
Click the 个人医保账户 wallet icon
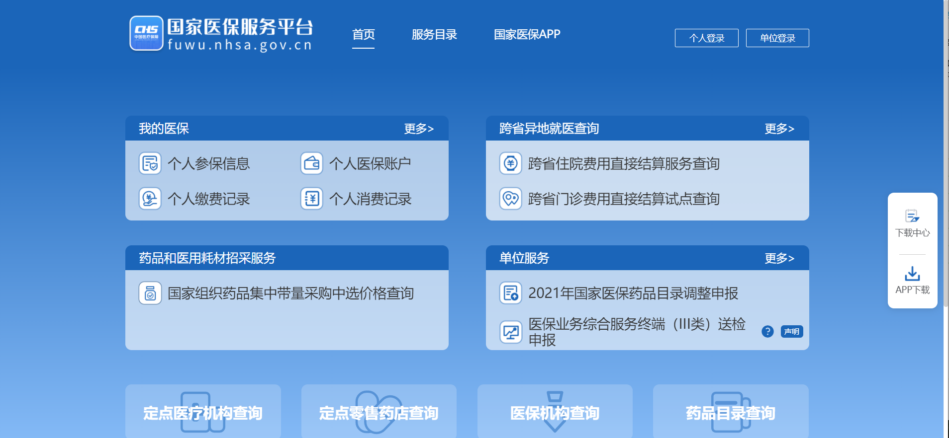[x=311, y=163]
